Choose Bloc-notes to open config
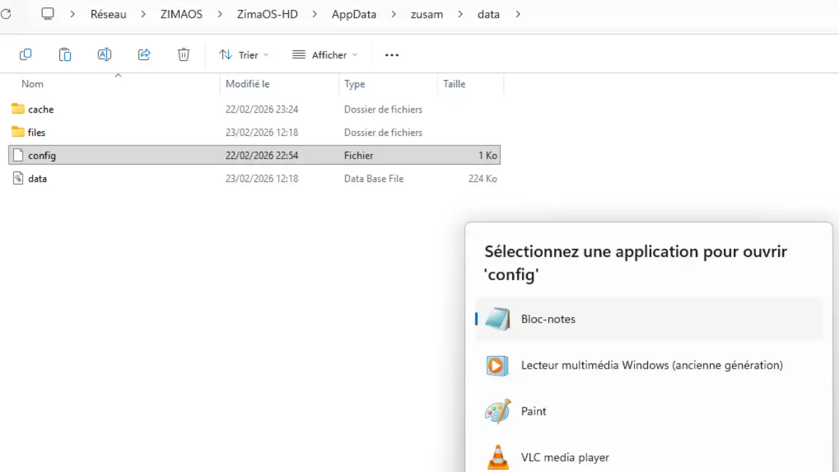The width and height of the screenshot is (839, 472). (x=548, y=319)
